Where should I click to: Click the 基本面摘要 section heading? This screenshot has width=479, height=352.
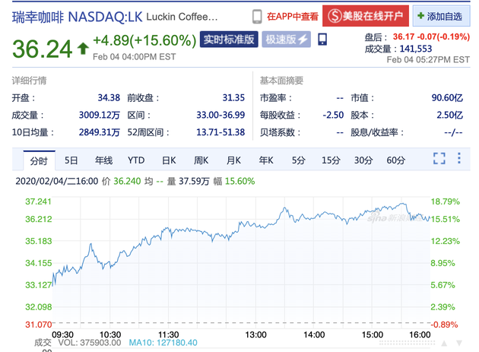pos(281,81)
